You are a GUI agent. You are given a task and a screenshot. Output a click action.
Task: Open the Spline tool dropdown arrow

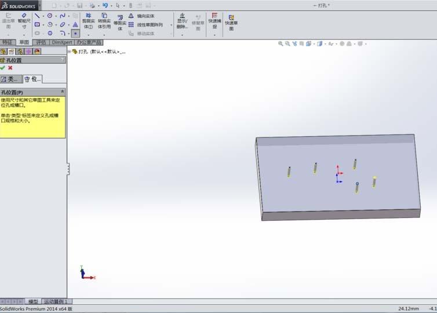pos(68,16)
